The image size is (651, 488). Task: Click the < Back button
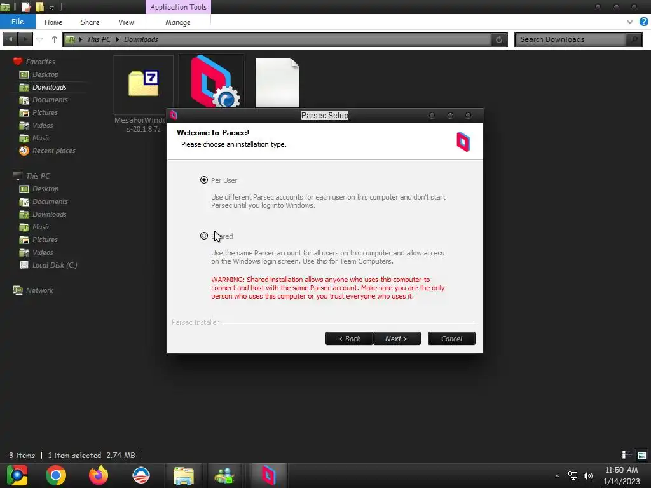349,339
